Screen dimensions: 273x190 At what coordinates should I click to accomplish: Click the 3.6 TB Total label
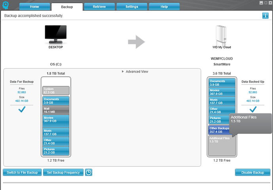(222, 73)
